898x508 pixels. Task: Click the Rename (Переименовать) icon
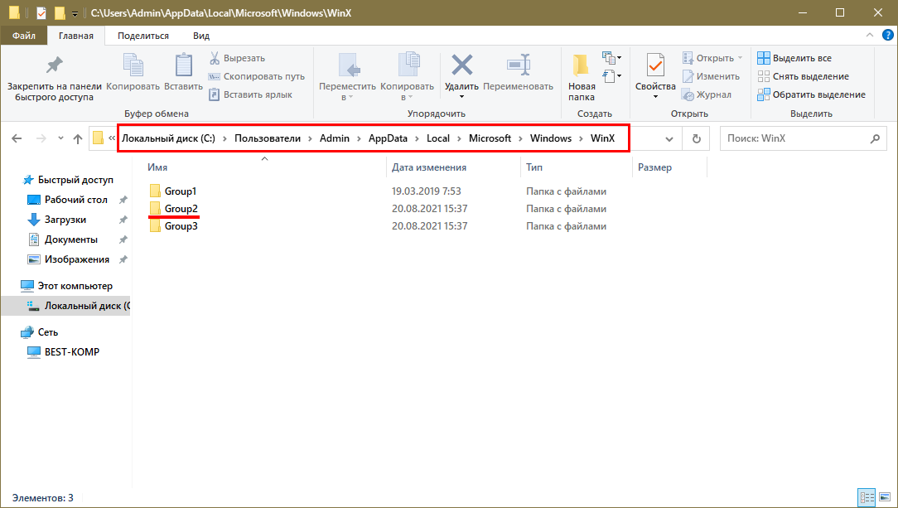(518, 66)
